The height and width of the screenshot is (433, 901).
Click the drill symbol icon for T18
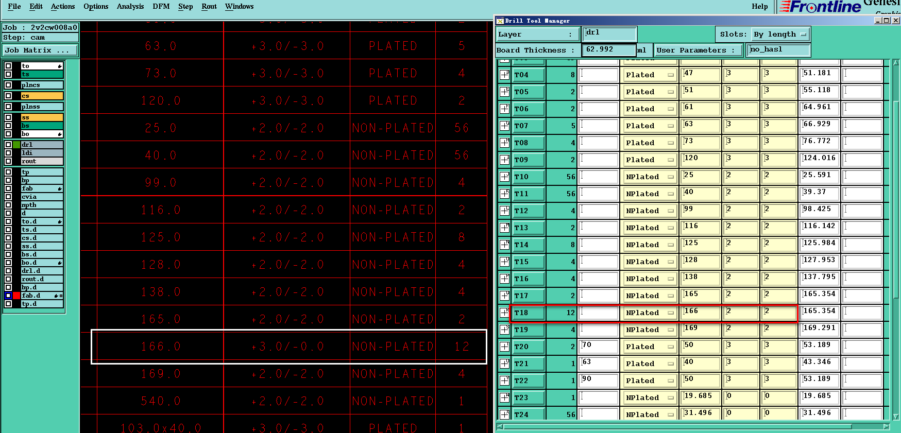click(x=504, y=313)
